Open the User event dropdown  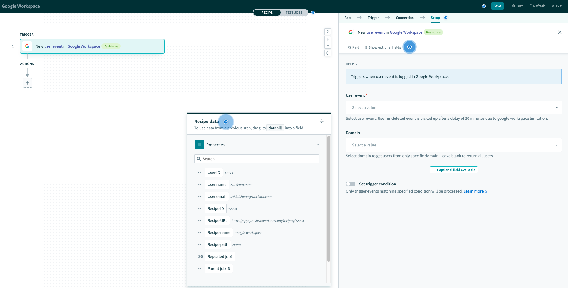453,107
